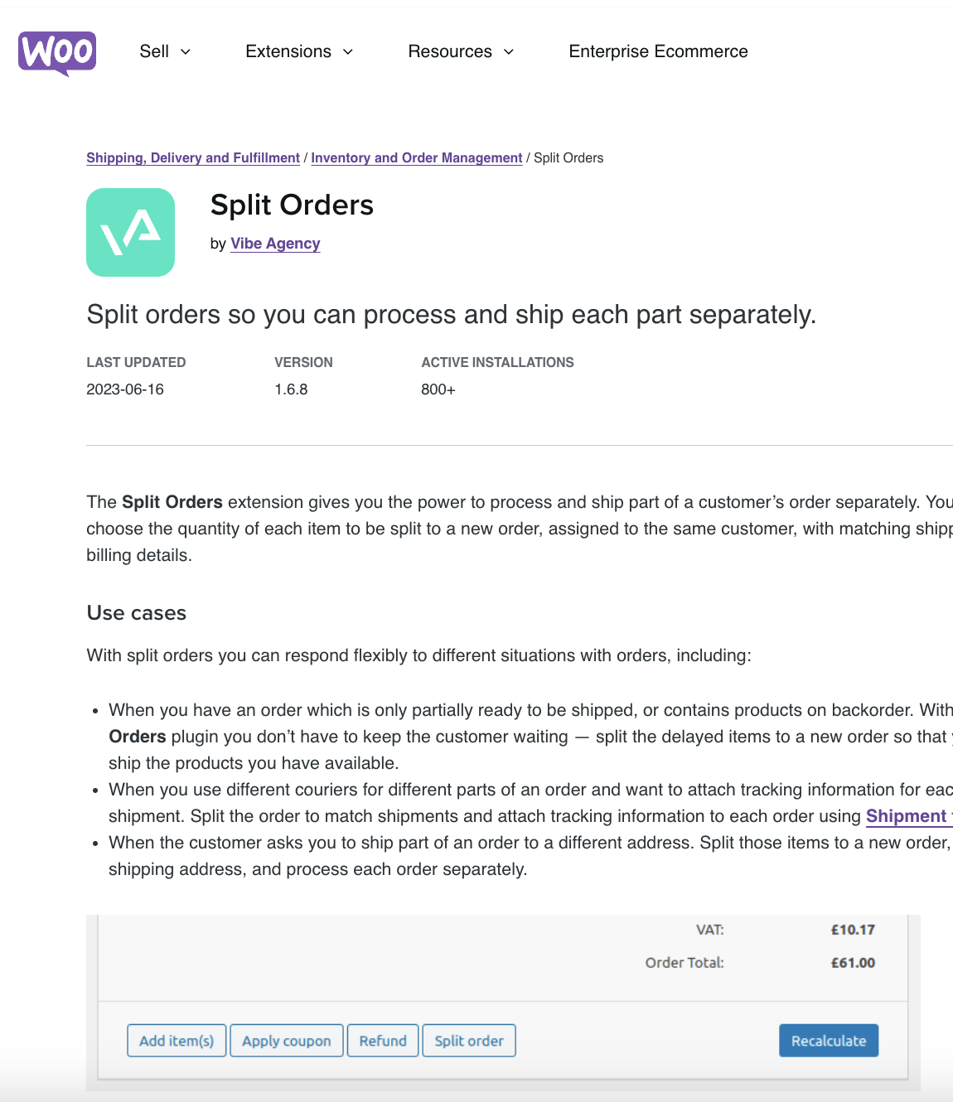The image size is (953, 1102).
Task: Open the Vibe Agency developer page
Action: (275, 243)
